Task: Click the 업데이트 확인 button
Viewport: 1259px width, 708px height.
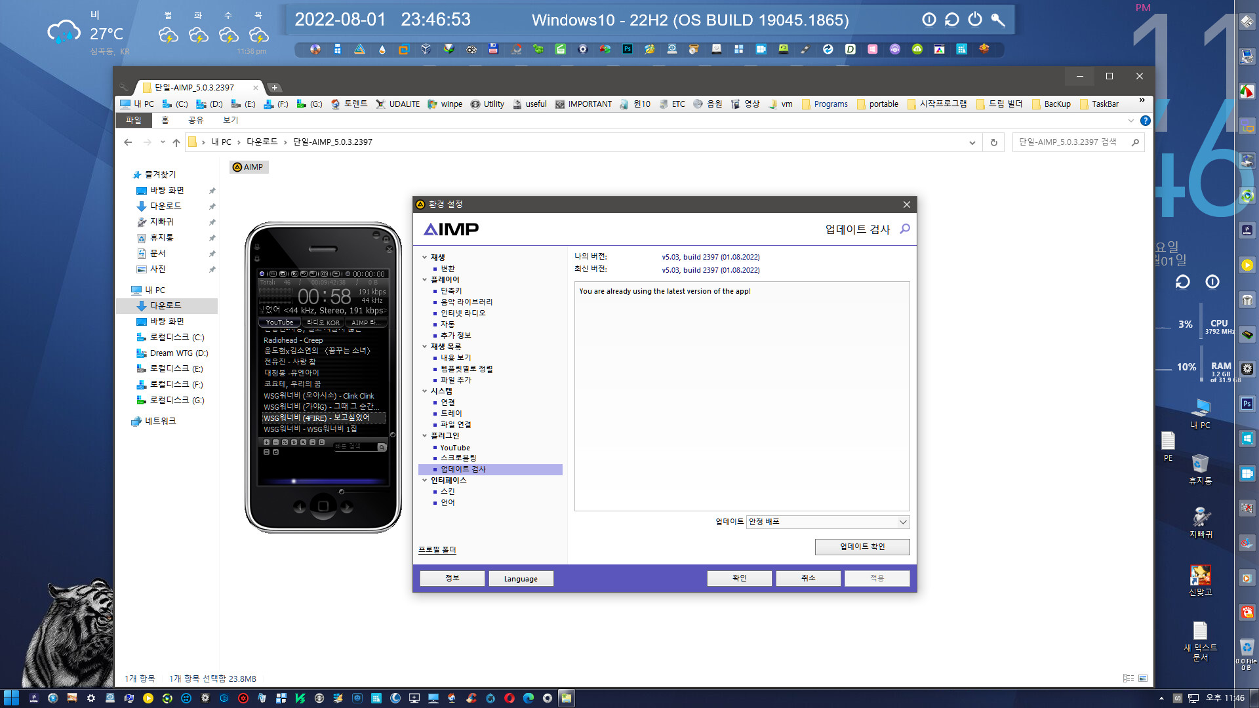Action: 862,547
